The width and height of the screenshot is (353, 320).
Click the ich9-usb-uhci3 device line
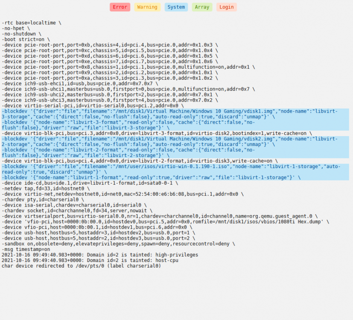click(x=110, y=100)
